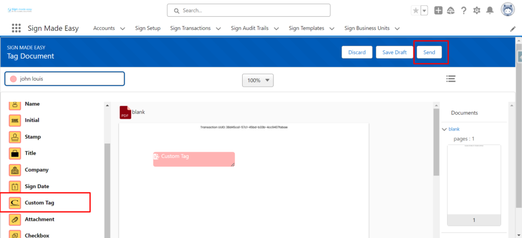Open the help question mark icon

[x=463, y=11]
